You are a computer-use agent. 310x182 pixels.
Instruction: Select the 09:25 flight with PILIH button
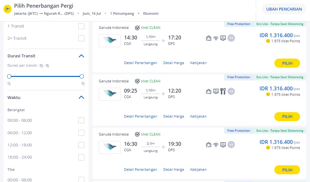click(x=287, y=117)
